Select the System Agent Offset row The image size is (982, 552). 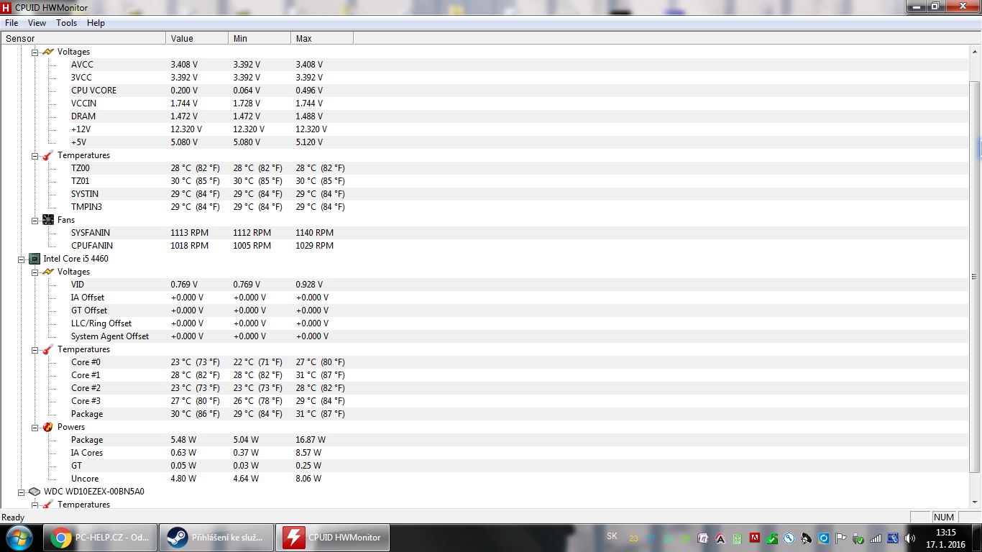485,336
